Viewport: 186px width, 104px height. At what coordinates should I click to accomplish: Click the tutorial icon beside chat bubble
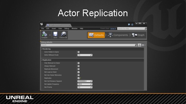132,25
